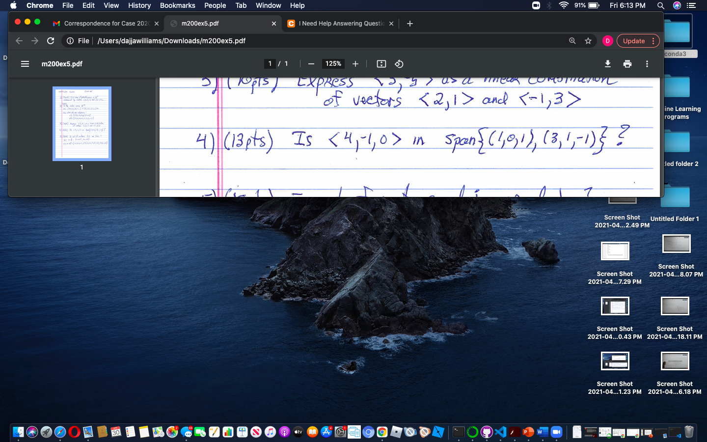
Task: Click the address bar file path
Action: tap(171, 41)
